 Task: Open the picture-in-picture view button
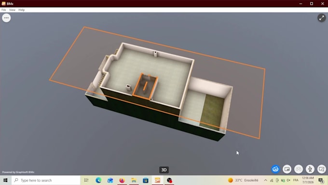pyautogui.click(x=287, y=169)
